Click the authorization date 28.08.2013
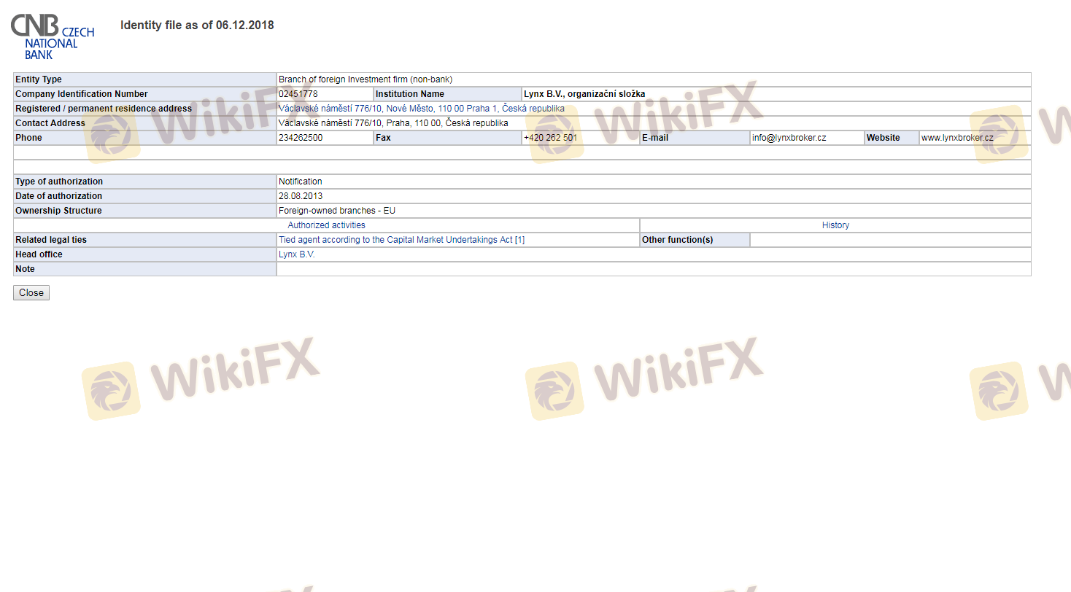This screenshot has height=592, width=1071. click(301, 196)
